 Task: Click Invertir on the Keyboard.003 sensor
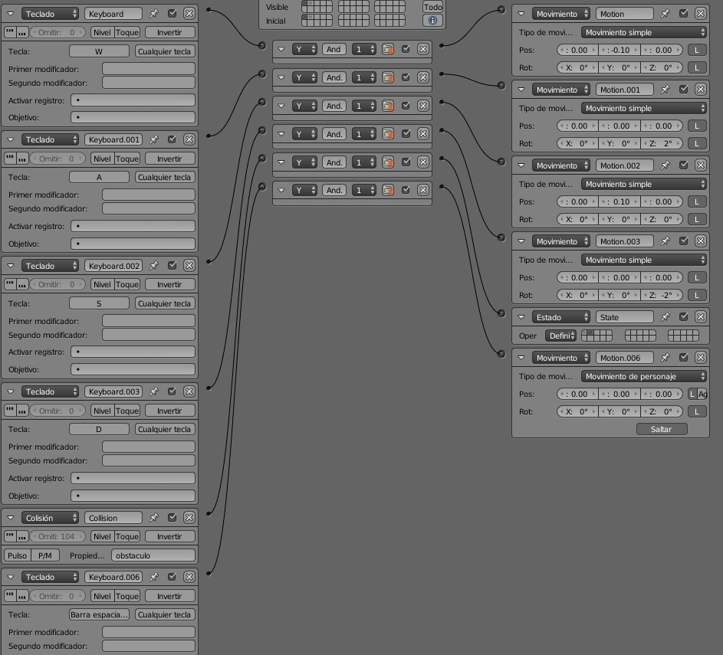click(x=169, y=411)
